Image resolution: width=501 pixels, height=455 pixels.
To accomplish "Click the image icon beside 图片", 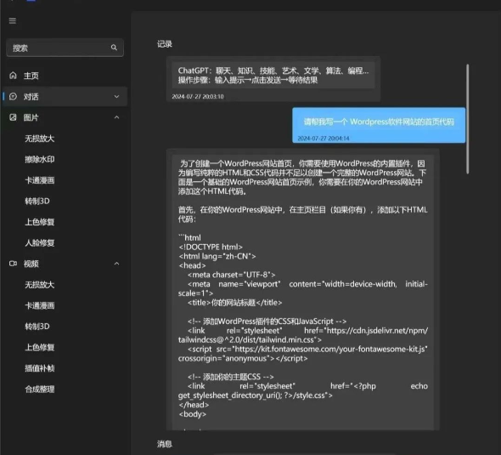I will tap(13, 117).
